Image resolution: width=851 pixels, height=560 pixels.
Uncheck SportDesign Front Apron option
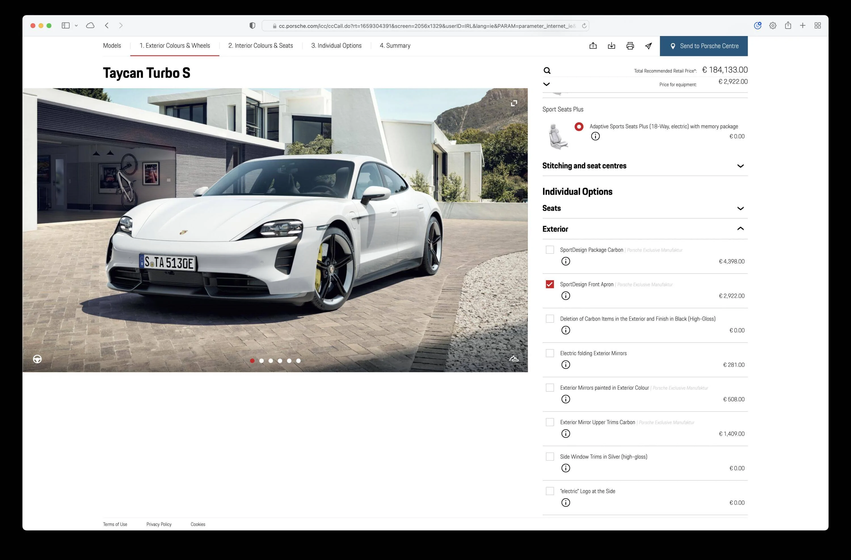[549, 284]
